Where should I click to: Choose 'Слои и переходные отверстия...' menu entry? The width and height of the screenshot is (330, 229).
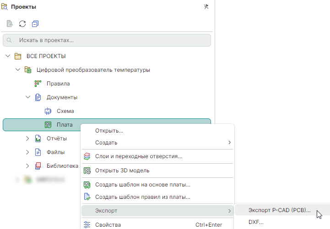tap(157, 156)
